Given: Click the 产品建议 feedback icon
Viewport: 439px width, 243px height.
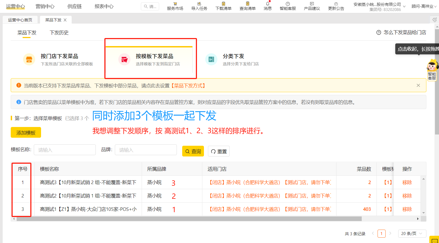Looking at the screenshot, I should 312,4.
